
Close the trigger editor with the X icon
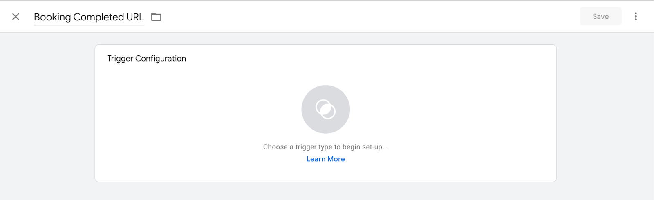point(16,17)
